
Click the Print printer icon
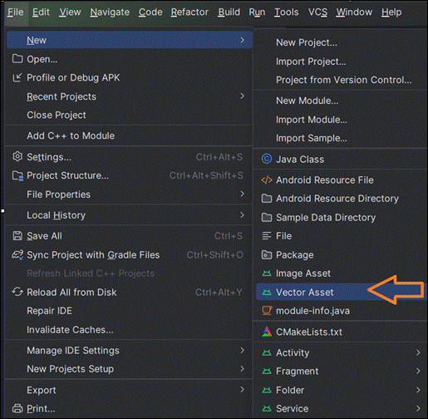(17, 408)
